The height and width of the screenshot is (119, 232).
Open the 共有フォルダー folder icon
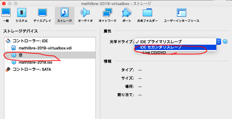click(147, 12)
